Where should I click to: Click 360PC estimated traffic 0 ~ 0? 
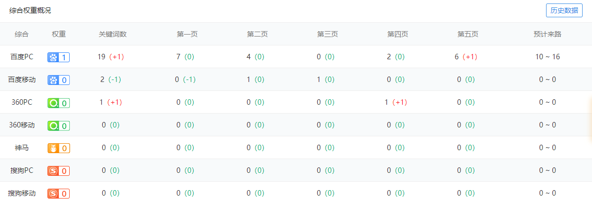coord(548,102)
